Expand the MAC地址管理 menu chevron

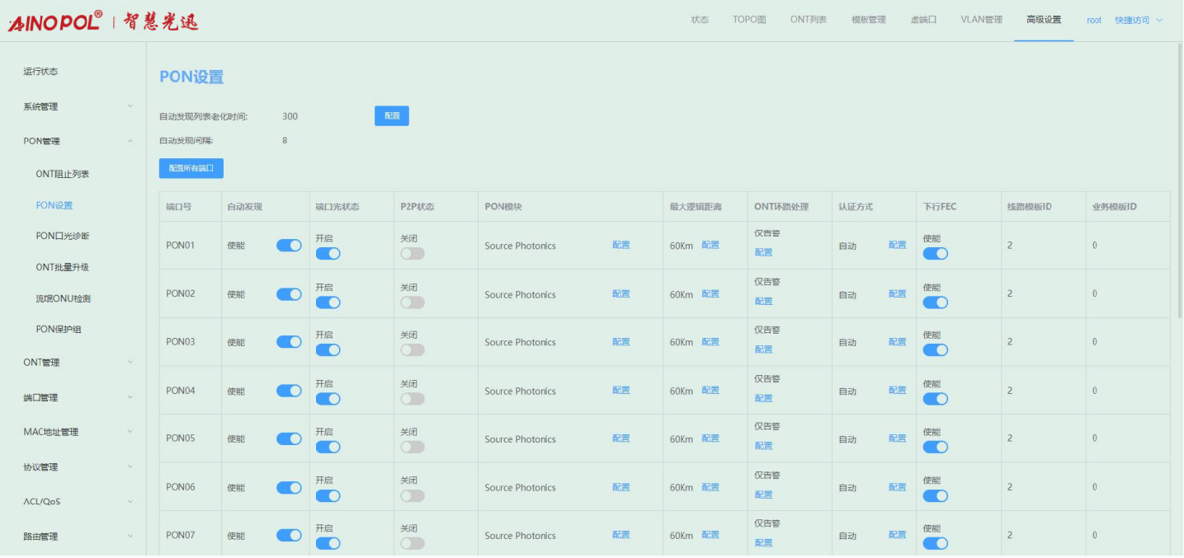coord(130,431)
